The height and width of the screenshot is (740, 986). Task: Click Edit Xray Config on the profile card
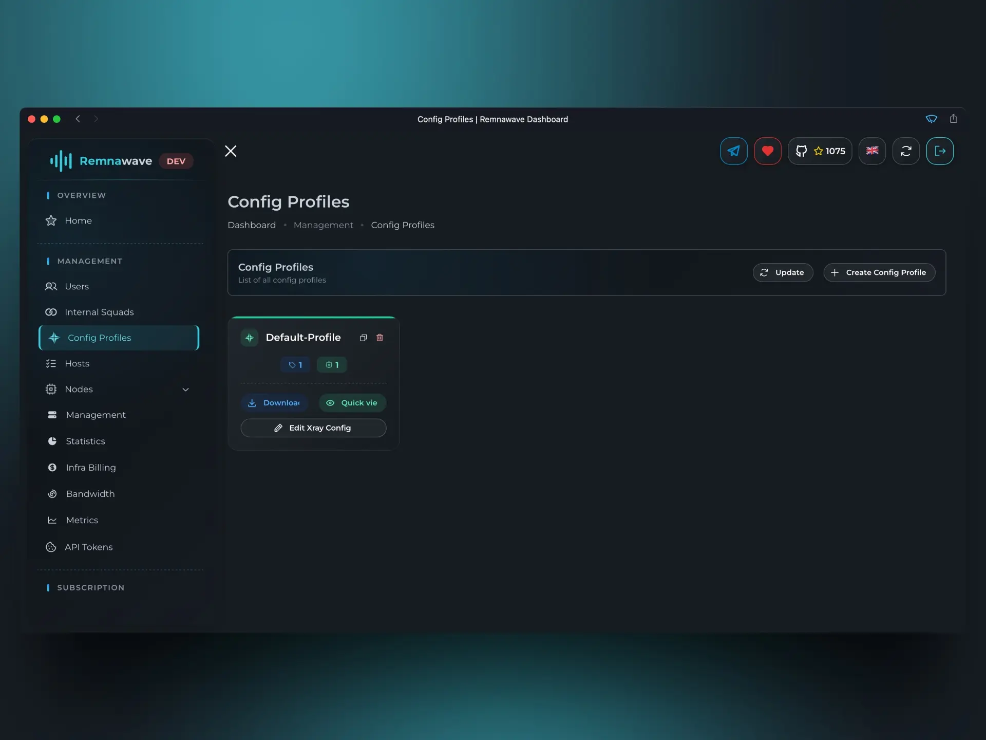pyautogui.click(x=313, y=428)
